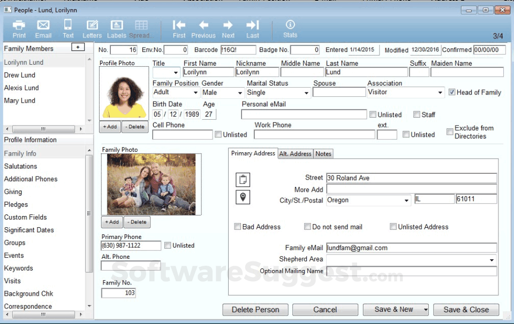This screenshot has width=514, height=324.
Task: Open the Shepherd Area dropdown
Action: coord(492,259)
